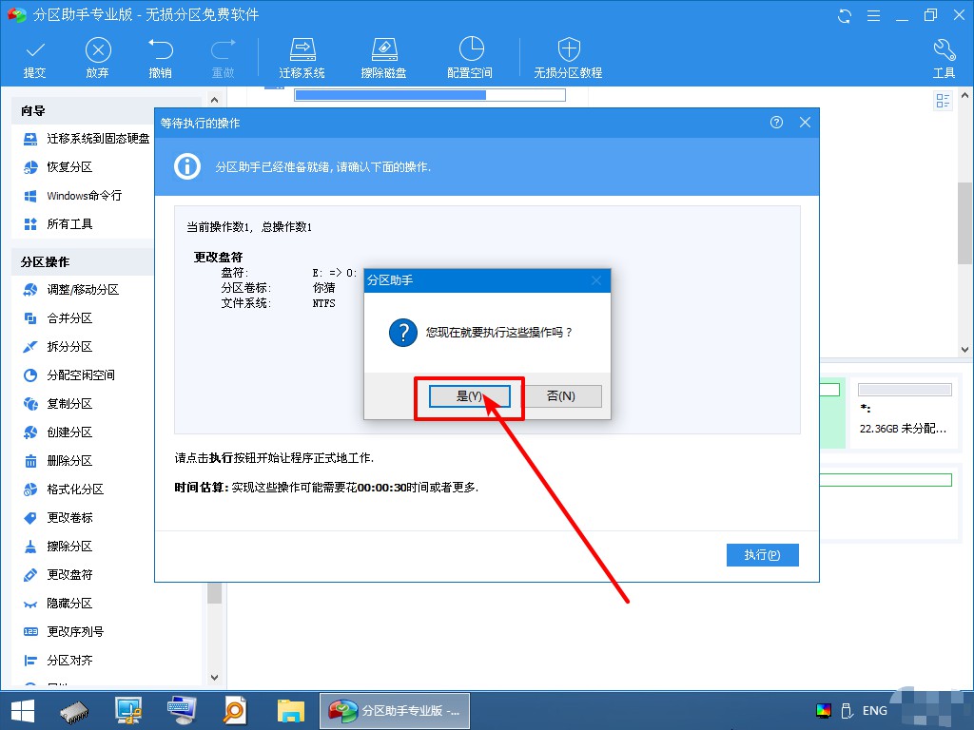The width and height of the screenshot is (974, 730).
Task: Select 迁移系统到固态硬盘 wizard
Action: pyautogui.click(x=86, y=139)
